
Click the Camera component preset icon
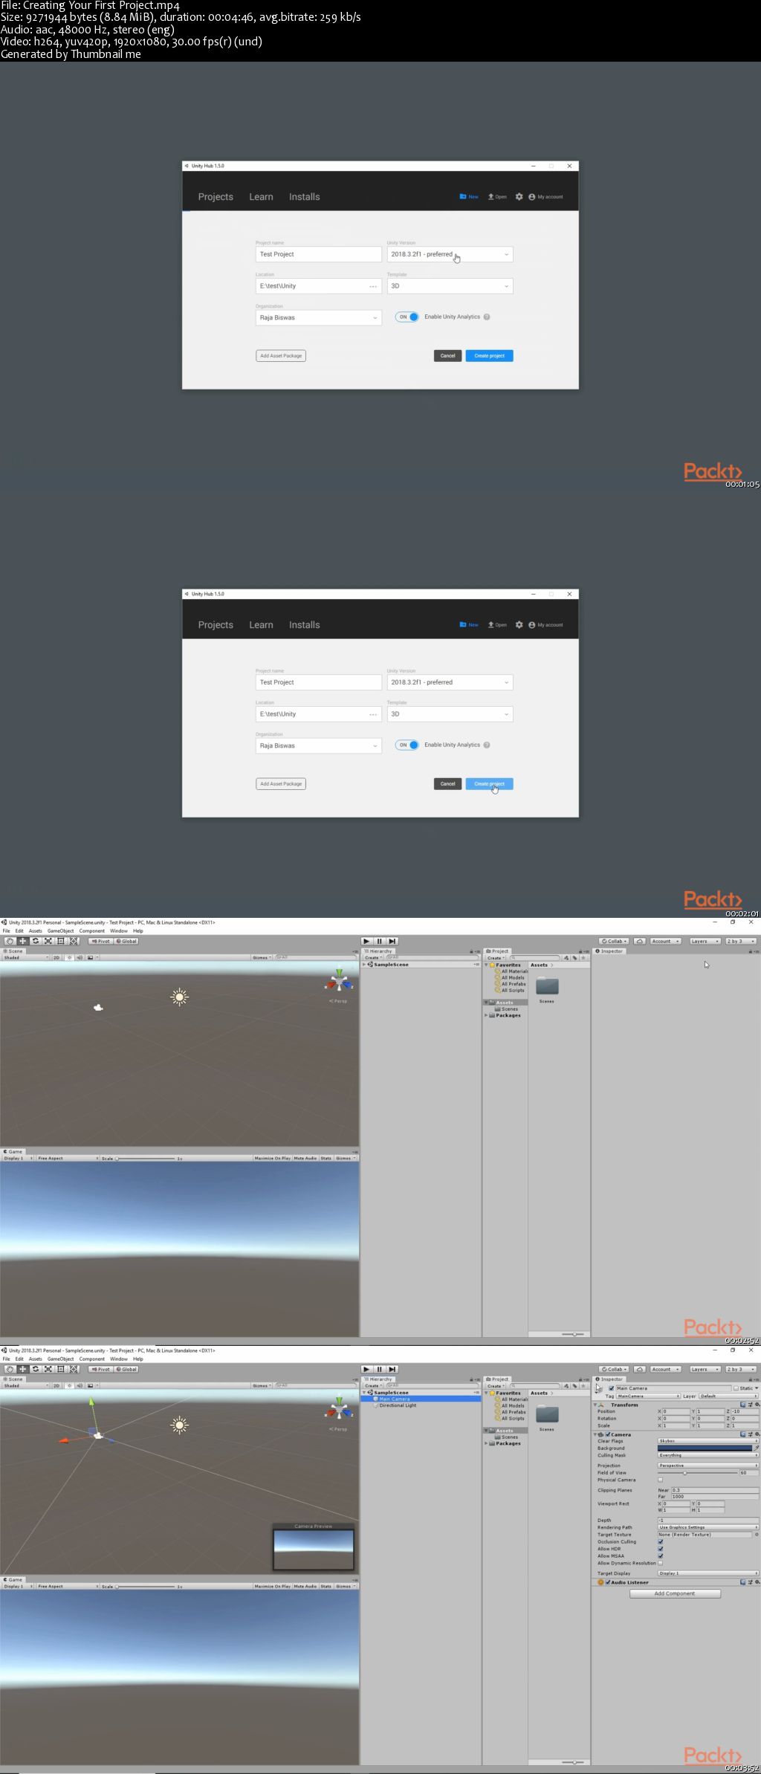pyautogui.click(x=750, y=1434)
